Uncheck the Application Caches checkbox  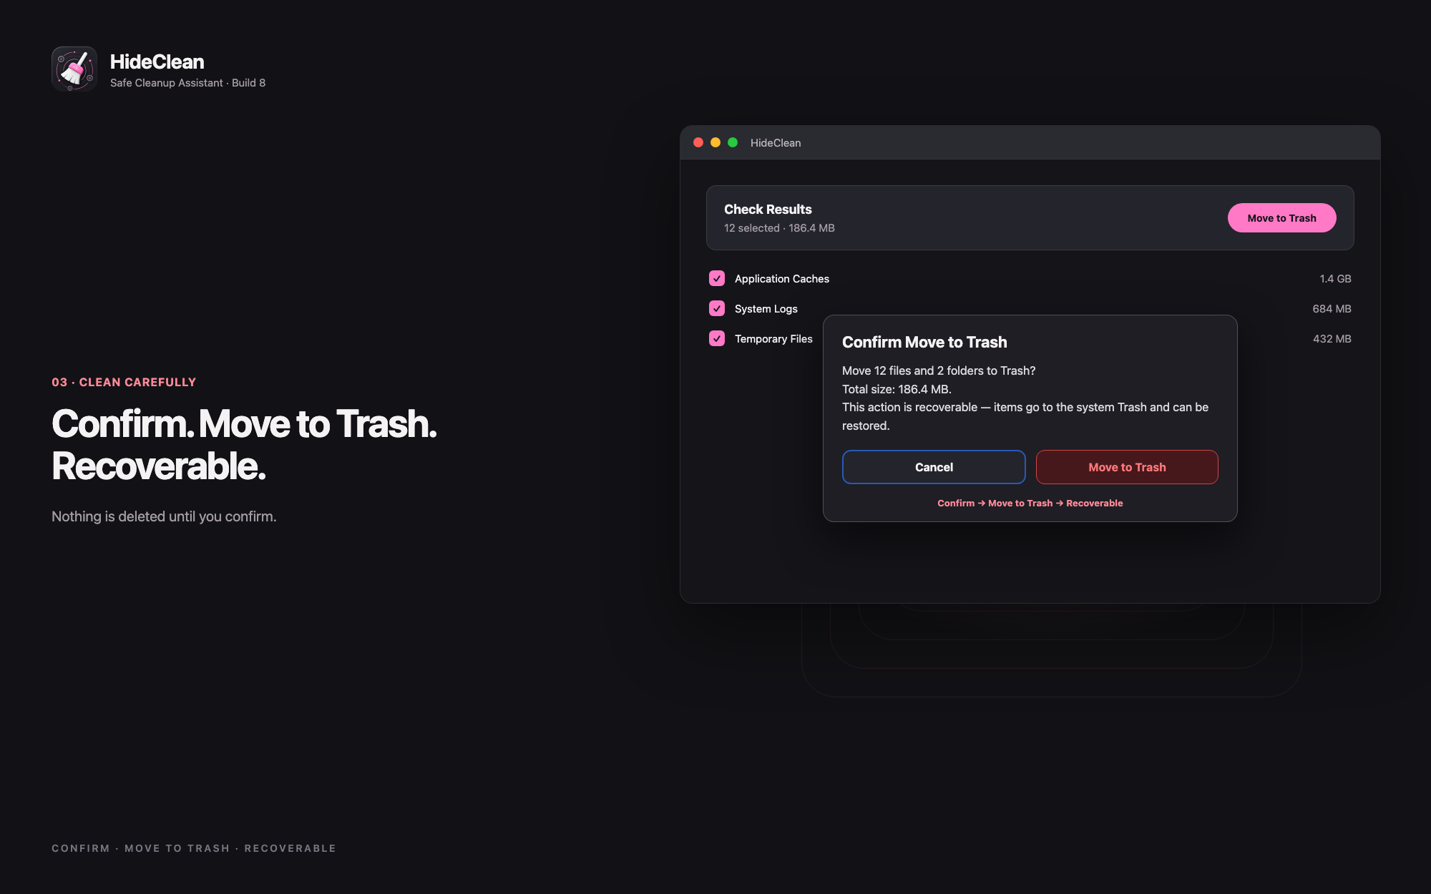pos(717,278)
